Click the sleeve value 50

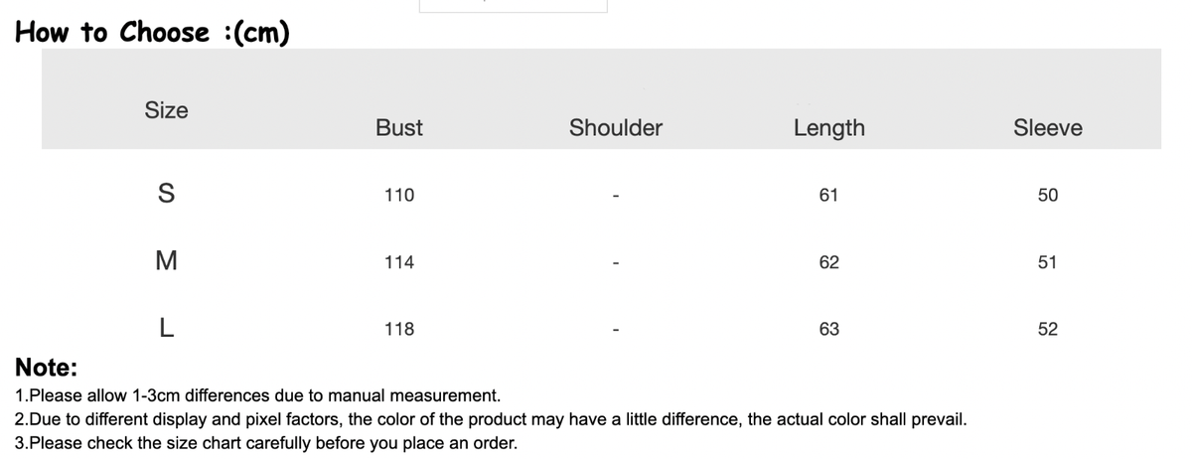pyautogui.click(x=1048, y=196)
